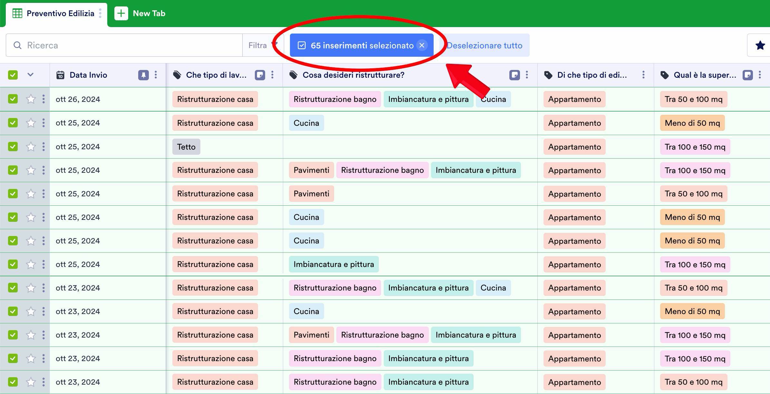Viewport: 770px width, 394px height.
Task: Open the Filtra dropdown
Action: pos(262,45)
